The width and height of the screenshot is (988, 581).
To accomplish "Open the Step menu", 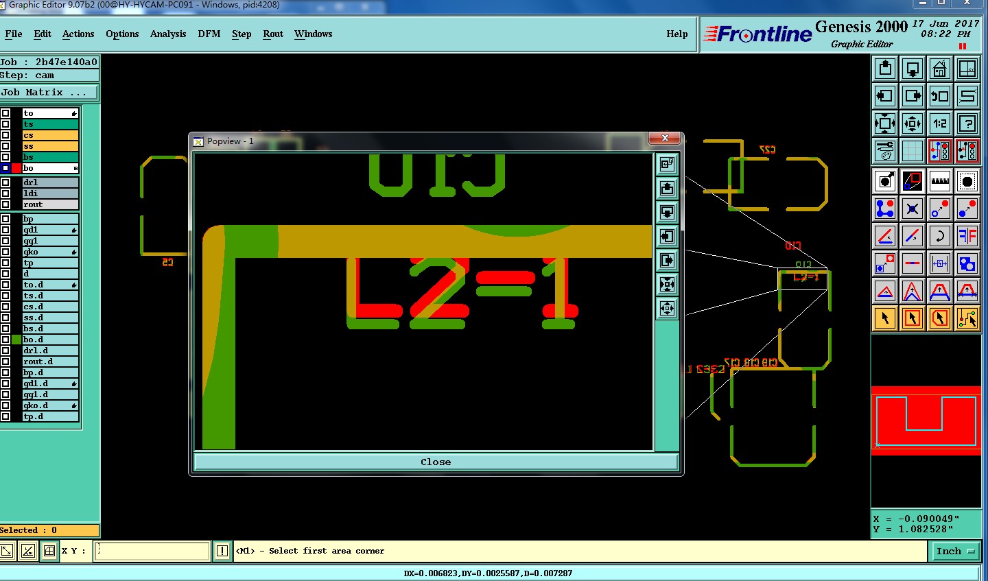I will (x=242, y=34).
